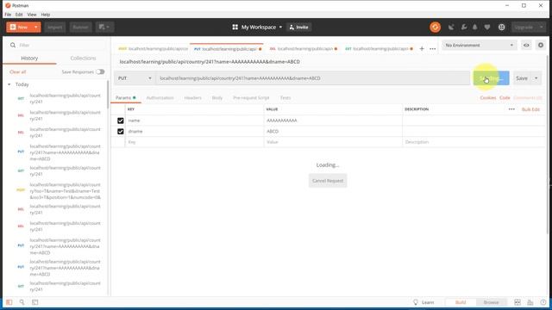Click the request URL input field

click(313, 78)
